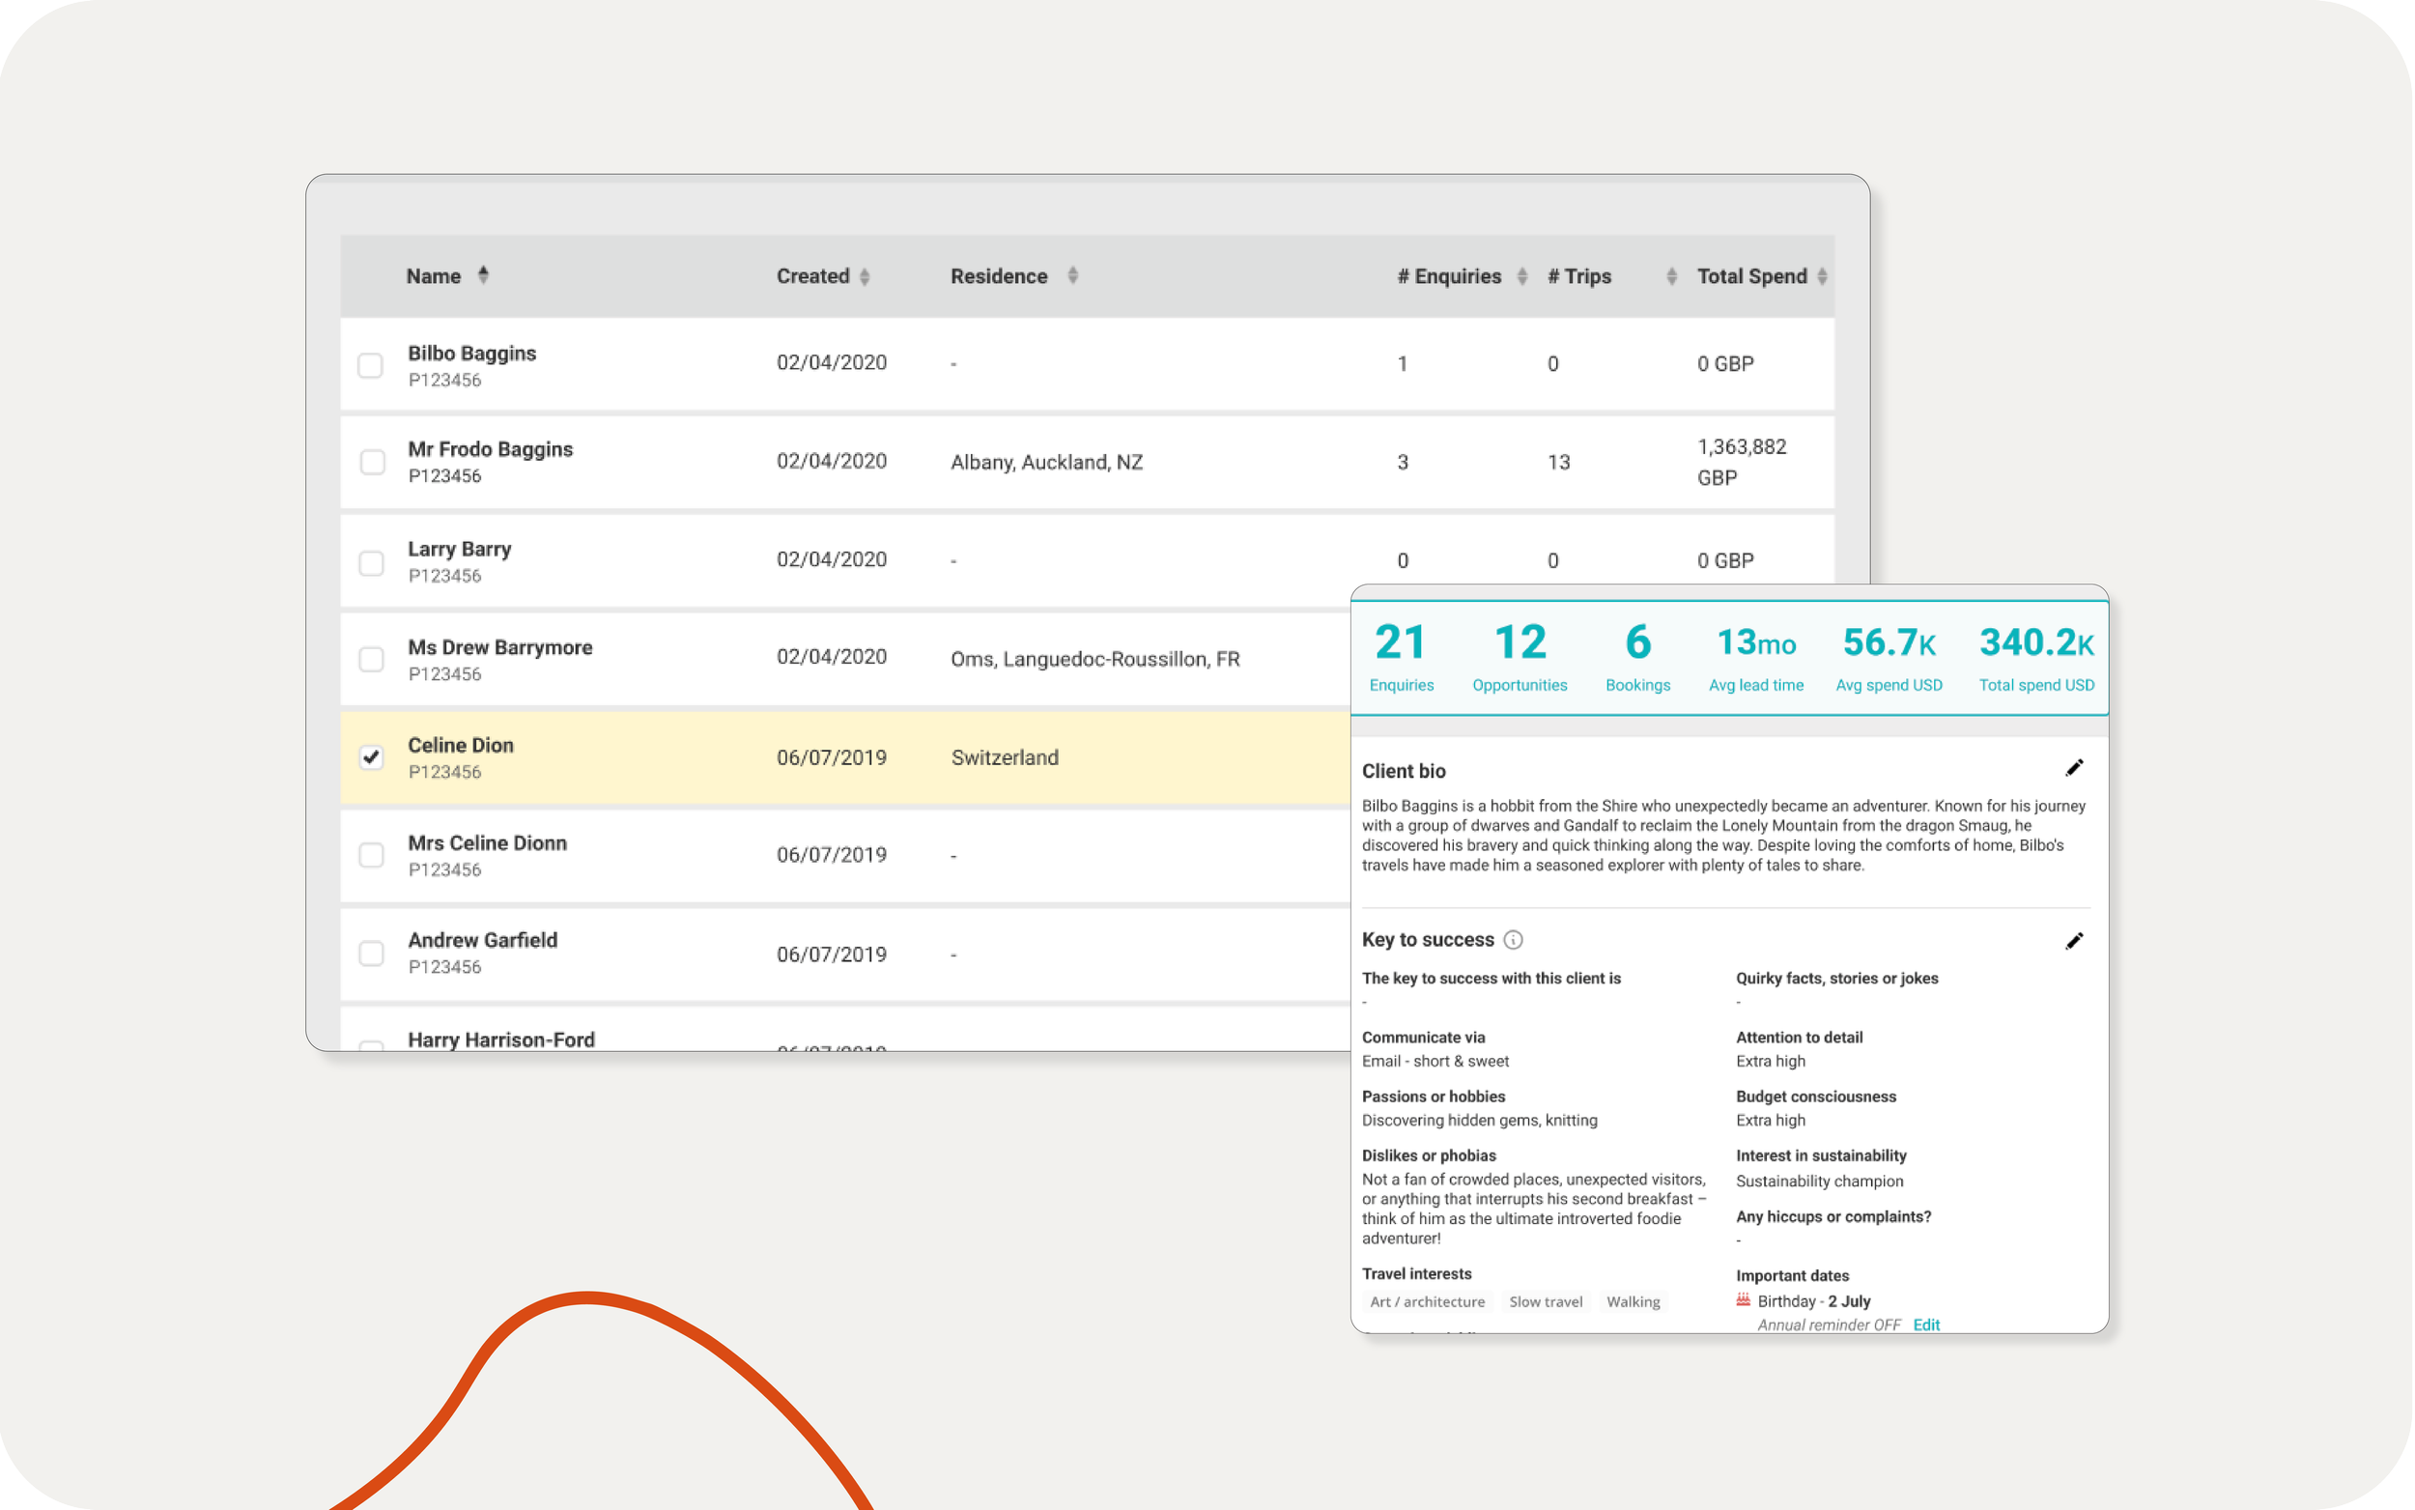Click the 1,363,882 GBP total spend
The width and height of the screenshot is (2415, 1510).
(1744, 463)
